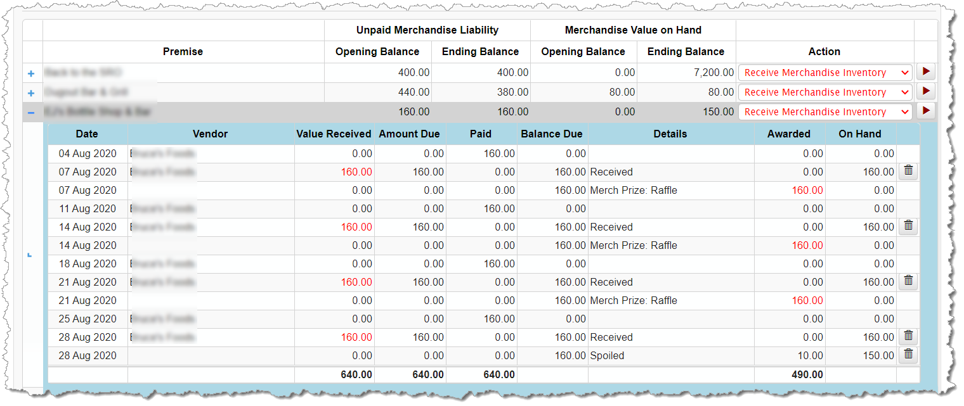Open action dropdown for the expanded 150.00 premise
Image resolution: width=964 pixels, height=406 pixels.
tap(825, 112)
